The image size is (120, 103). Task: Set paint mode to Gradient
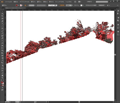[x=2, y=85]
